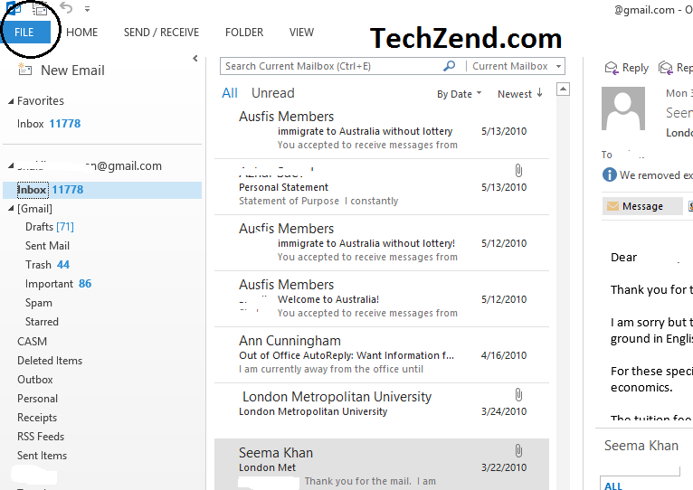Click Reply in the reading pane

click(627, 68)
